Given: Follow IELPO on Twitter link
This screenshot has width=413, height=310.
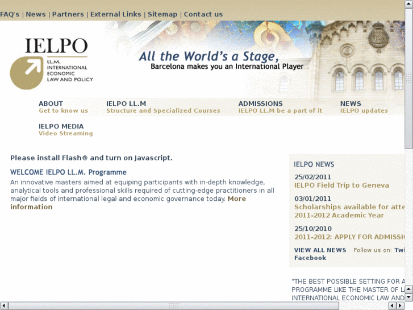Looking at the screenshot, I should [x=399, y=250].
